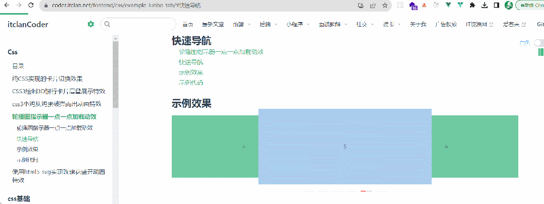Click the Css sidebar group heading
This screenshot has width=544, height=204.
(x=13, y=52)
